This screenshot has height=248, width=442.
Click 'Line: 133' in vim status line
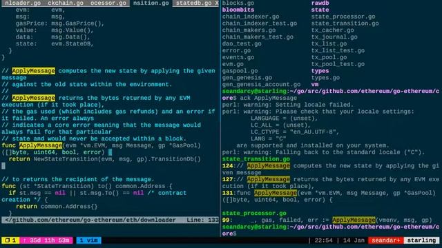(x=202, y=220)
